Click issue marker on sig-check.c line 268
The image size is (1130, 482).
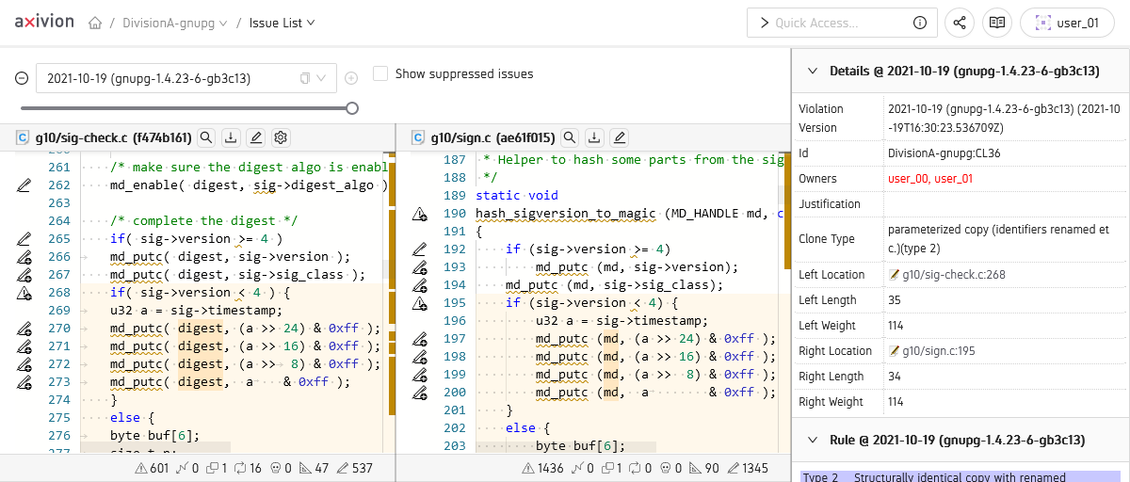pyautogui.click(x=24, y=293)
